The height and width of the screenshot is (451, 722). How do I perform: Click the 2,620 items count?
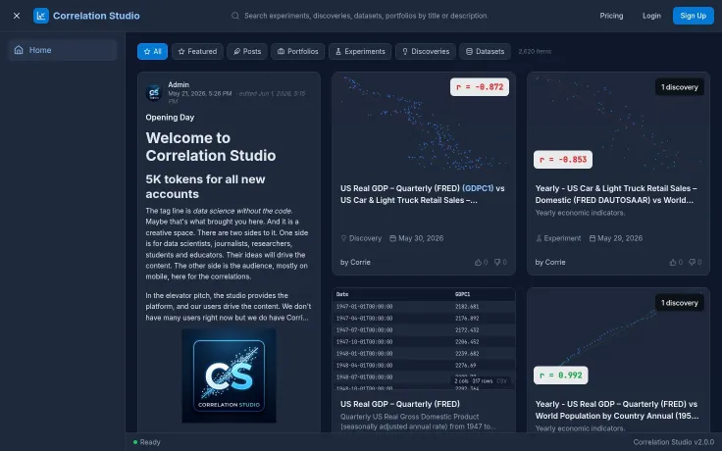click(535, 52)
